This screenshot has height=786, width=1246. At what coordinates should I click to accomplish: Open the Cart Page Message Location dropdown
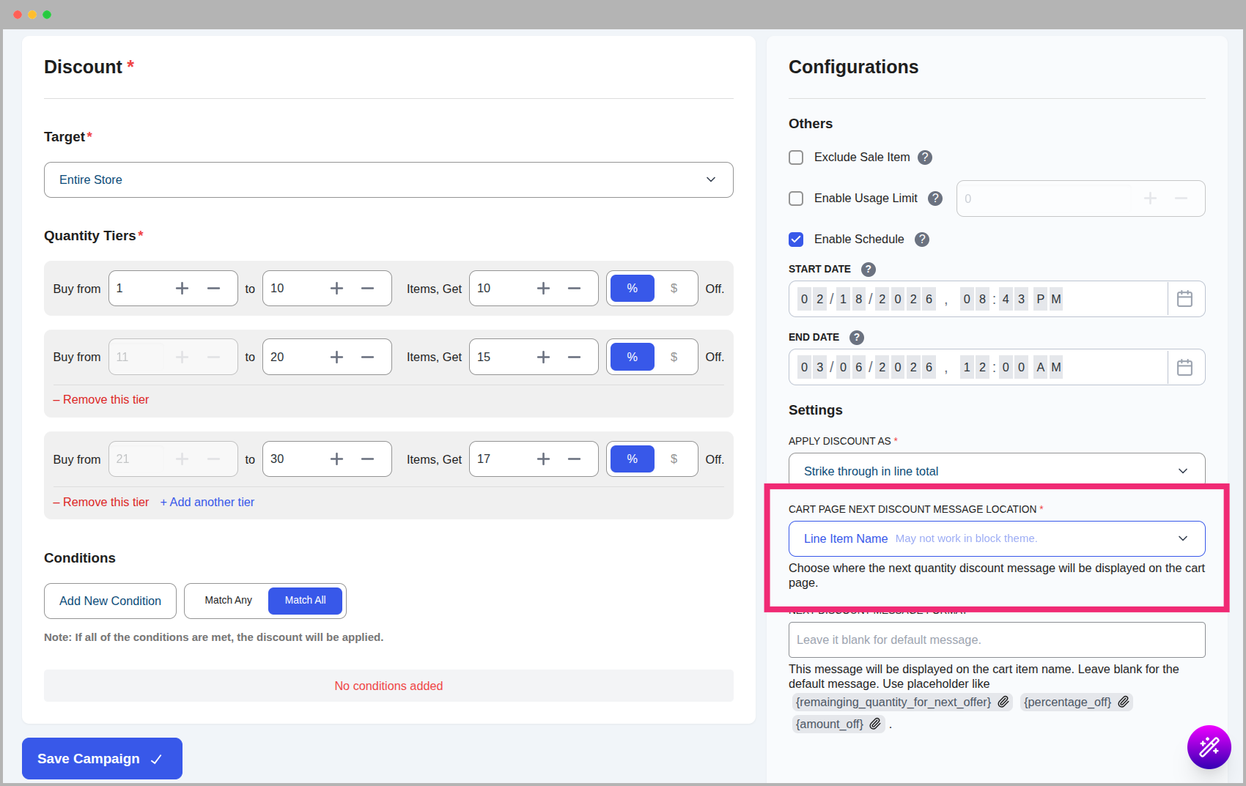pyautogui.click(x=996, y=538)
